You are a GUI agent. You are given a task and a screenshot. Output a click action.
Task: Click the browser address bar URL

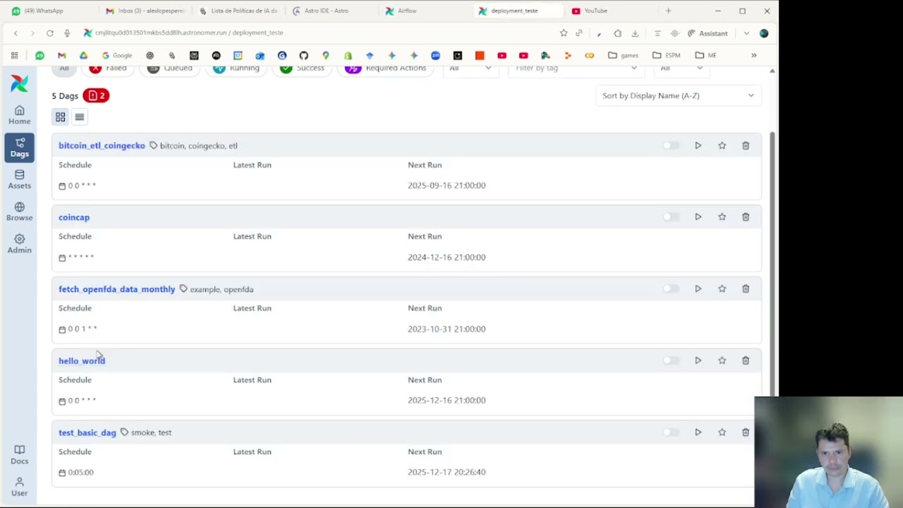(x=189, y=32)
